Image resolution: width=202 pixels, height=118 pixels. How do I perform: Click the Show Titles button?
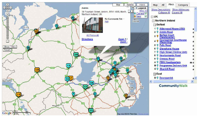point(10,47)
